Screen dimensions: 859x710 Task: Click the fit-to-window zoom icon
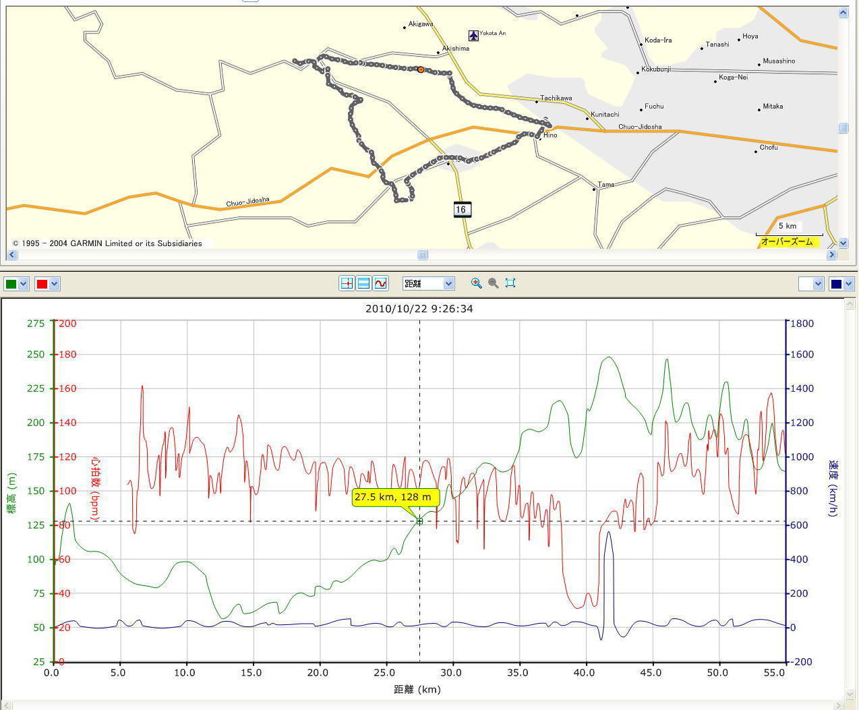point(510,283)
